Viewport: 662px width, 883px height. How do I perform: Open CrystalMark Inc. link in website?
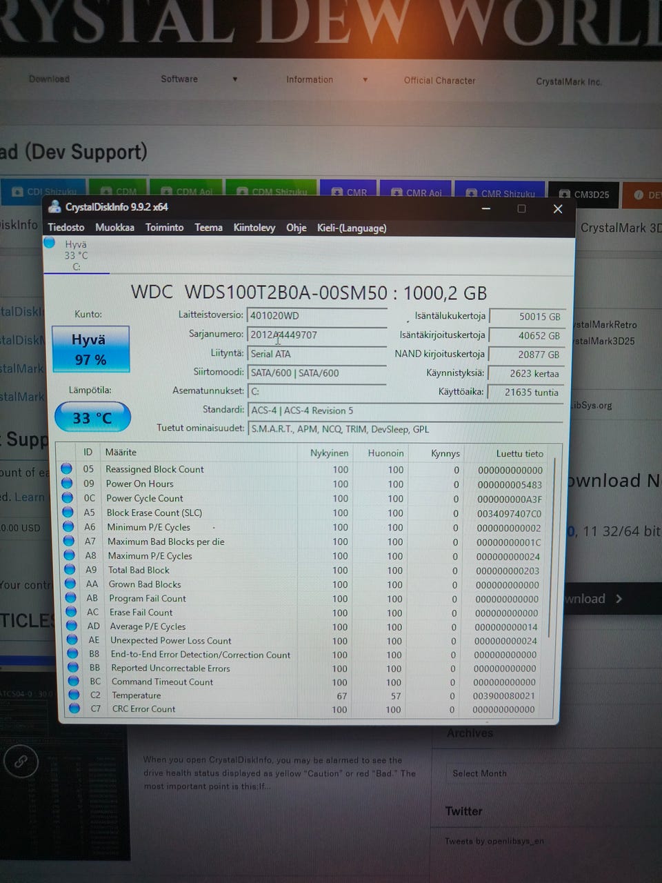[568, 81]
